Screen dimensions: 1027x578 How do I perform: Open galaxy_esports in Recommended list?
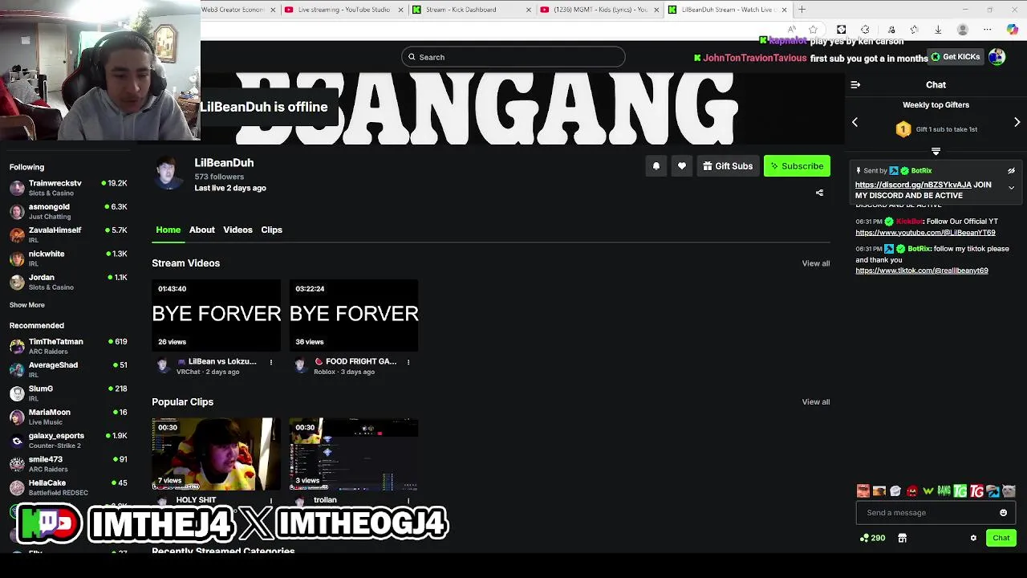click(x=68, y=440)
